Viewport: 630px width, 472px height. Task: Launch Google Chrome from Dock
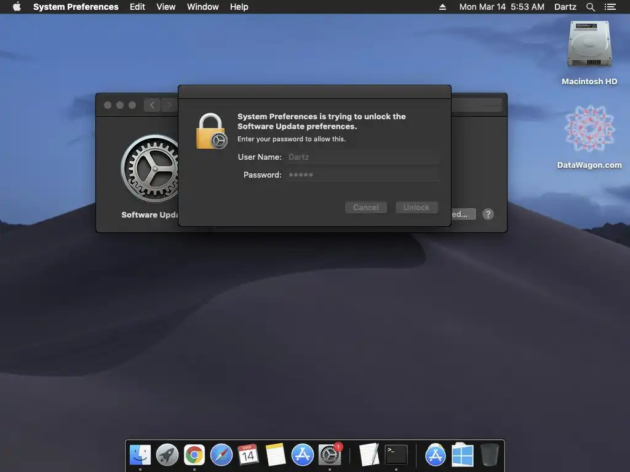(194, 455)
